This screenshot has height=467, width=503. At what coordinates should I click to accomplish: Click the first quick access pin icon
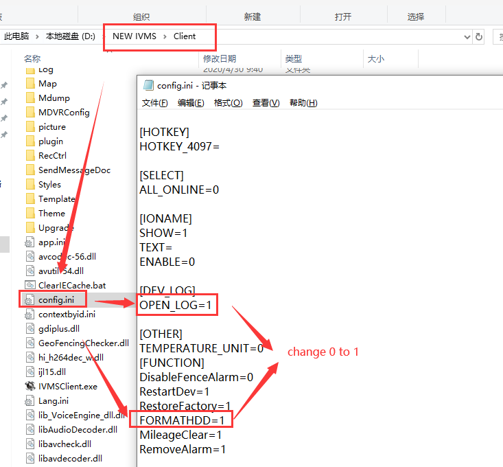pyautogui.click(x=4, y=85)
